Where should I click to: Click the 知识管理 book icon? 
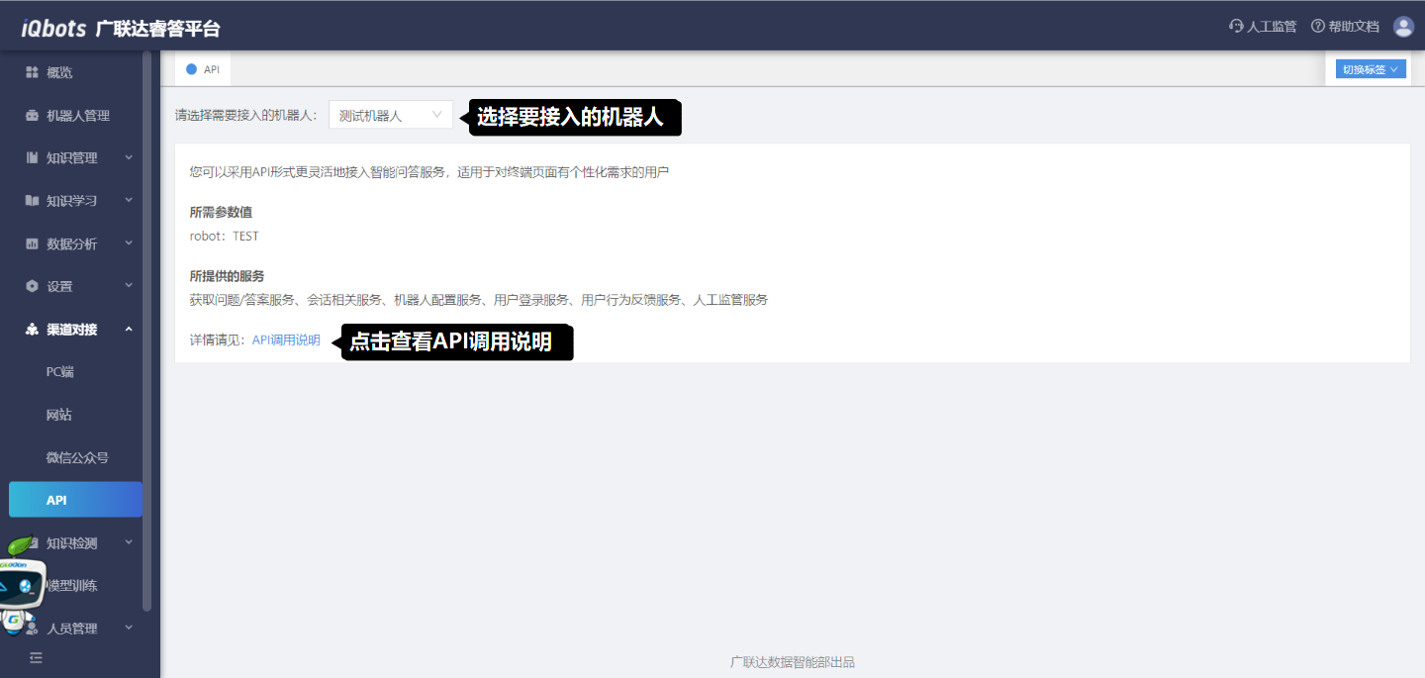tap(32, 158)
